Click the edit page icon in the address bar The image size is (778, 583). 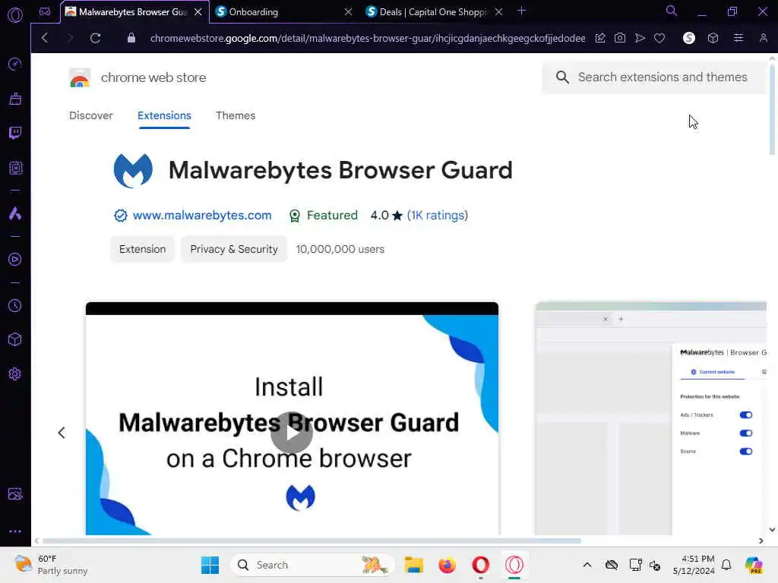pyautogui.click(x=600, y=38)
